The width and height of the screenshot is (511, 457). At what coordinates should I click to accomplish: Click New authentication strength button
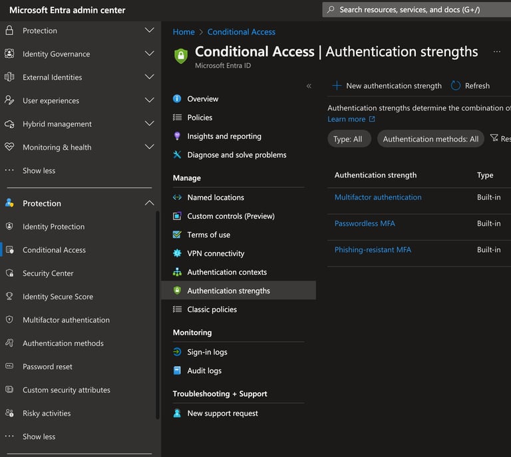point(387,86)
